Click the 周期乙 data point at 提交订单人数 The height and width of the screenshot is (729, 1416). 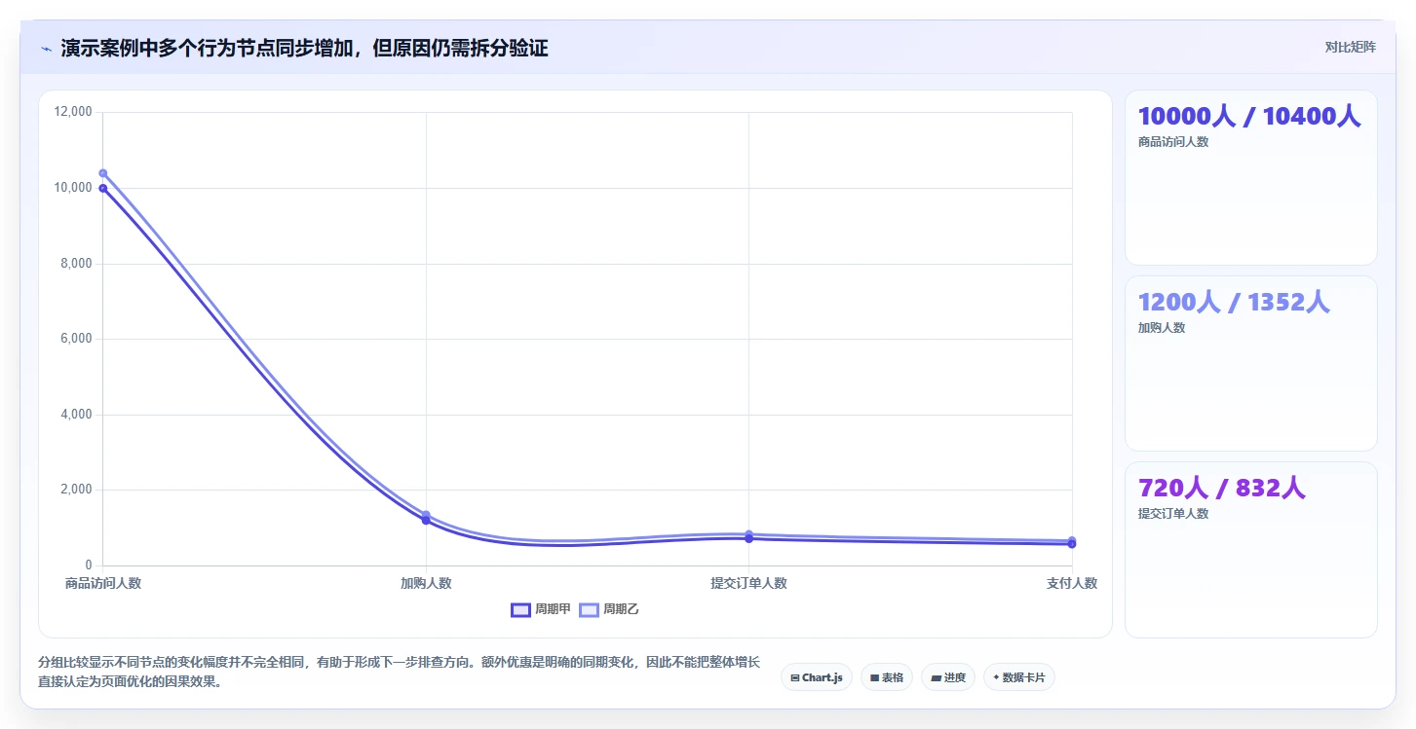[748, 534]
